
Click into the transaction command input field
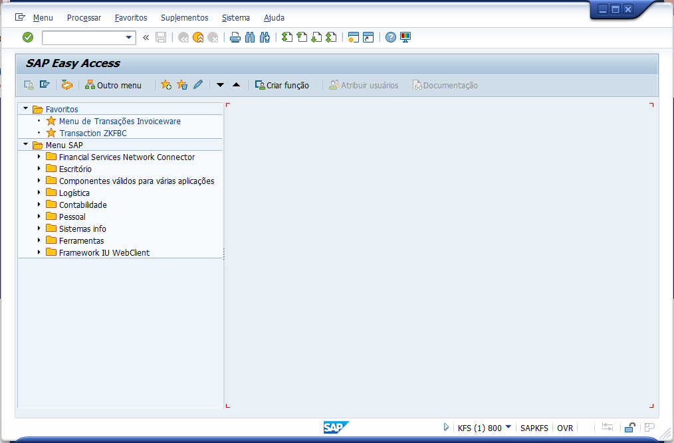83,37
